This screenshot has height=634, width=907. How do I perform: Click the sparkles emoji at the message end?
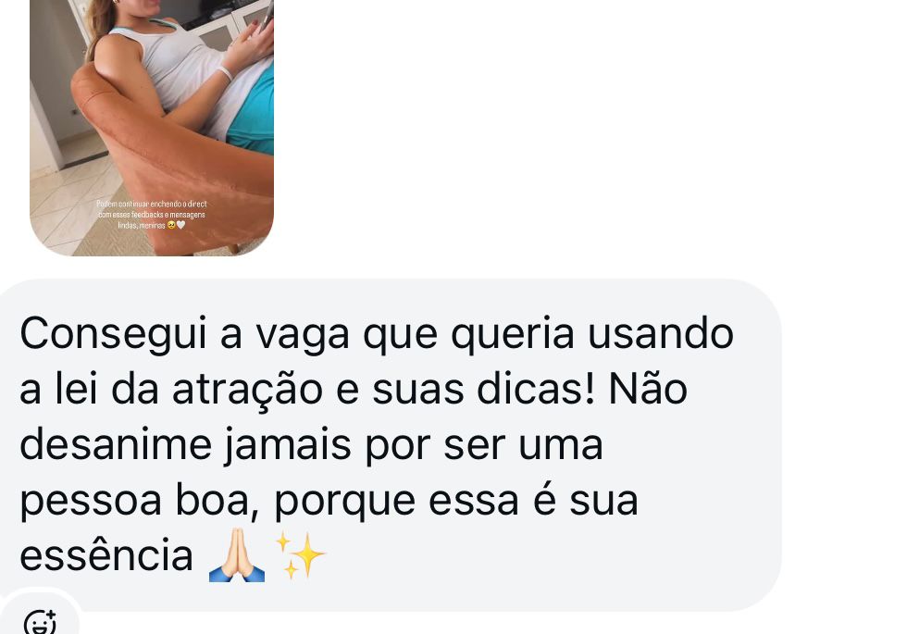tap(300, 555)
